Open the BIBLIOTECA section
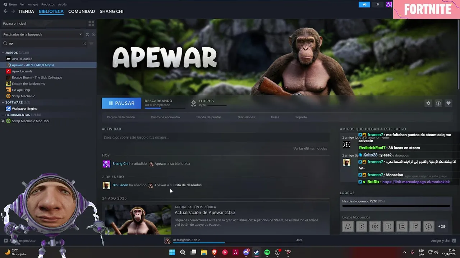The image size is (460, 258). [51, 11]
